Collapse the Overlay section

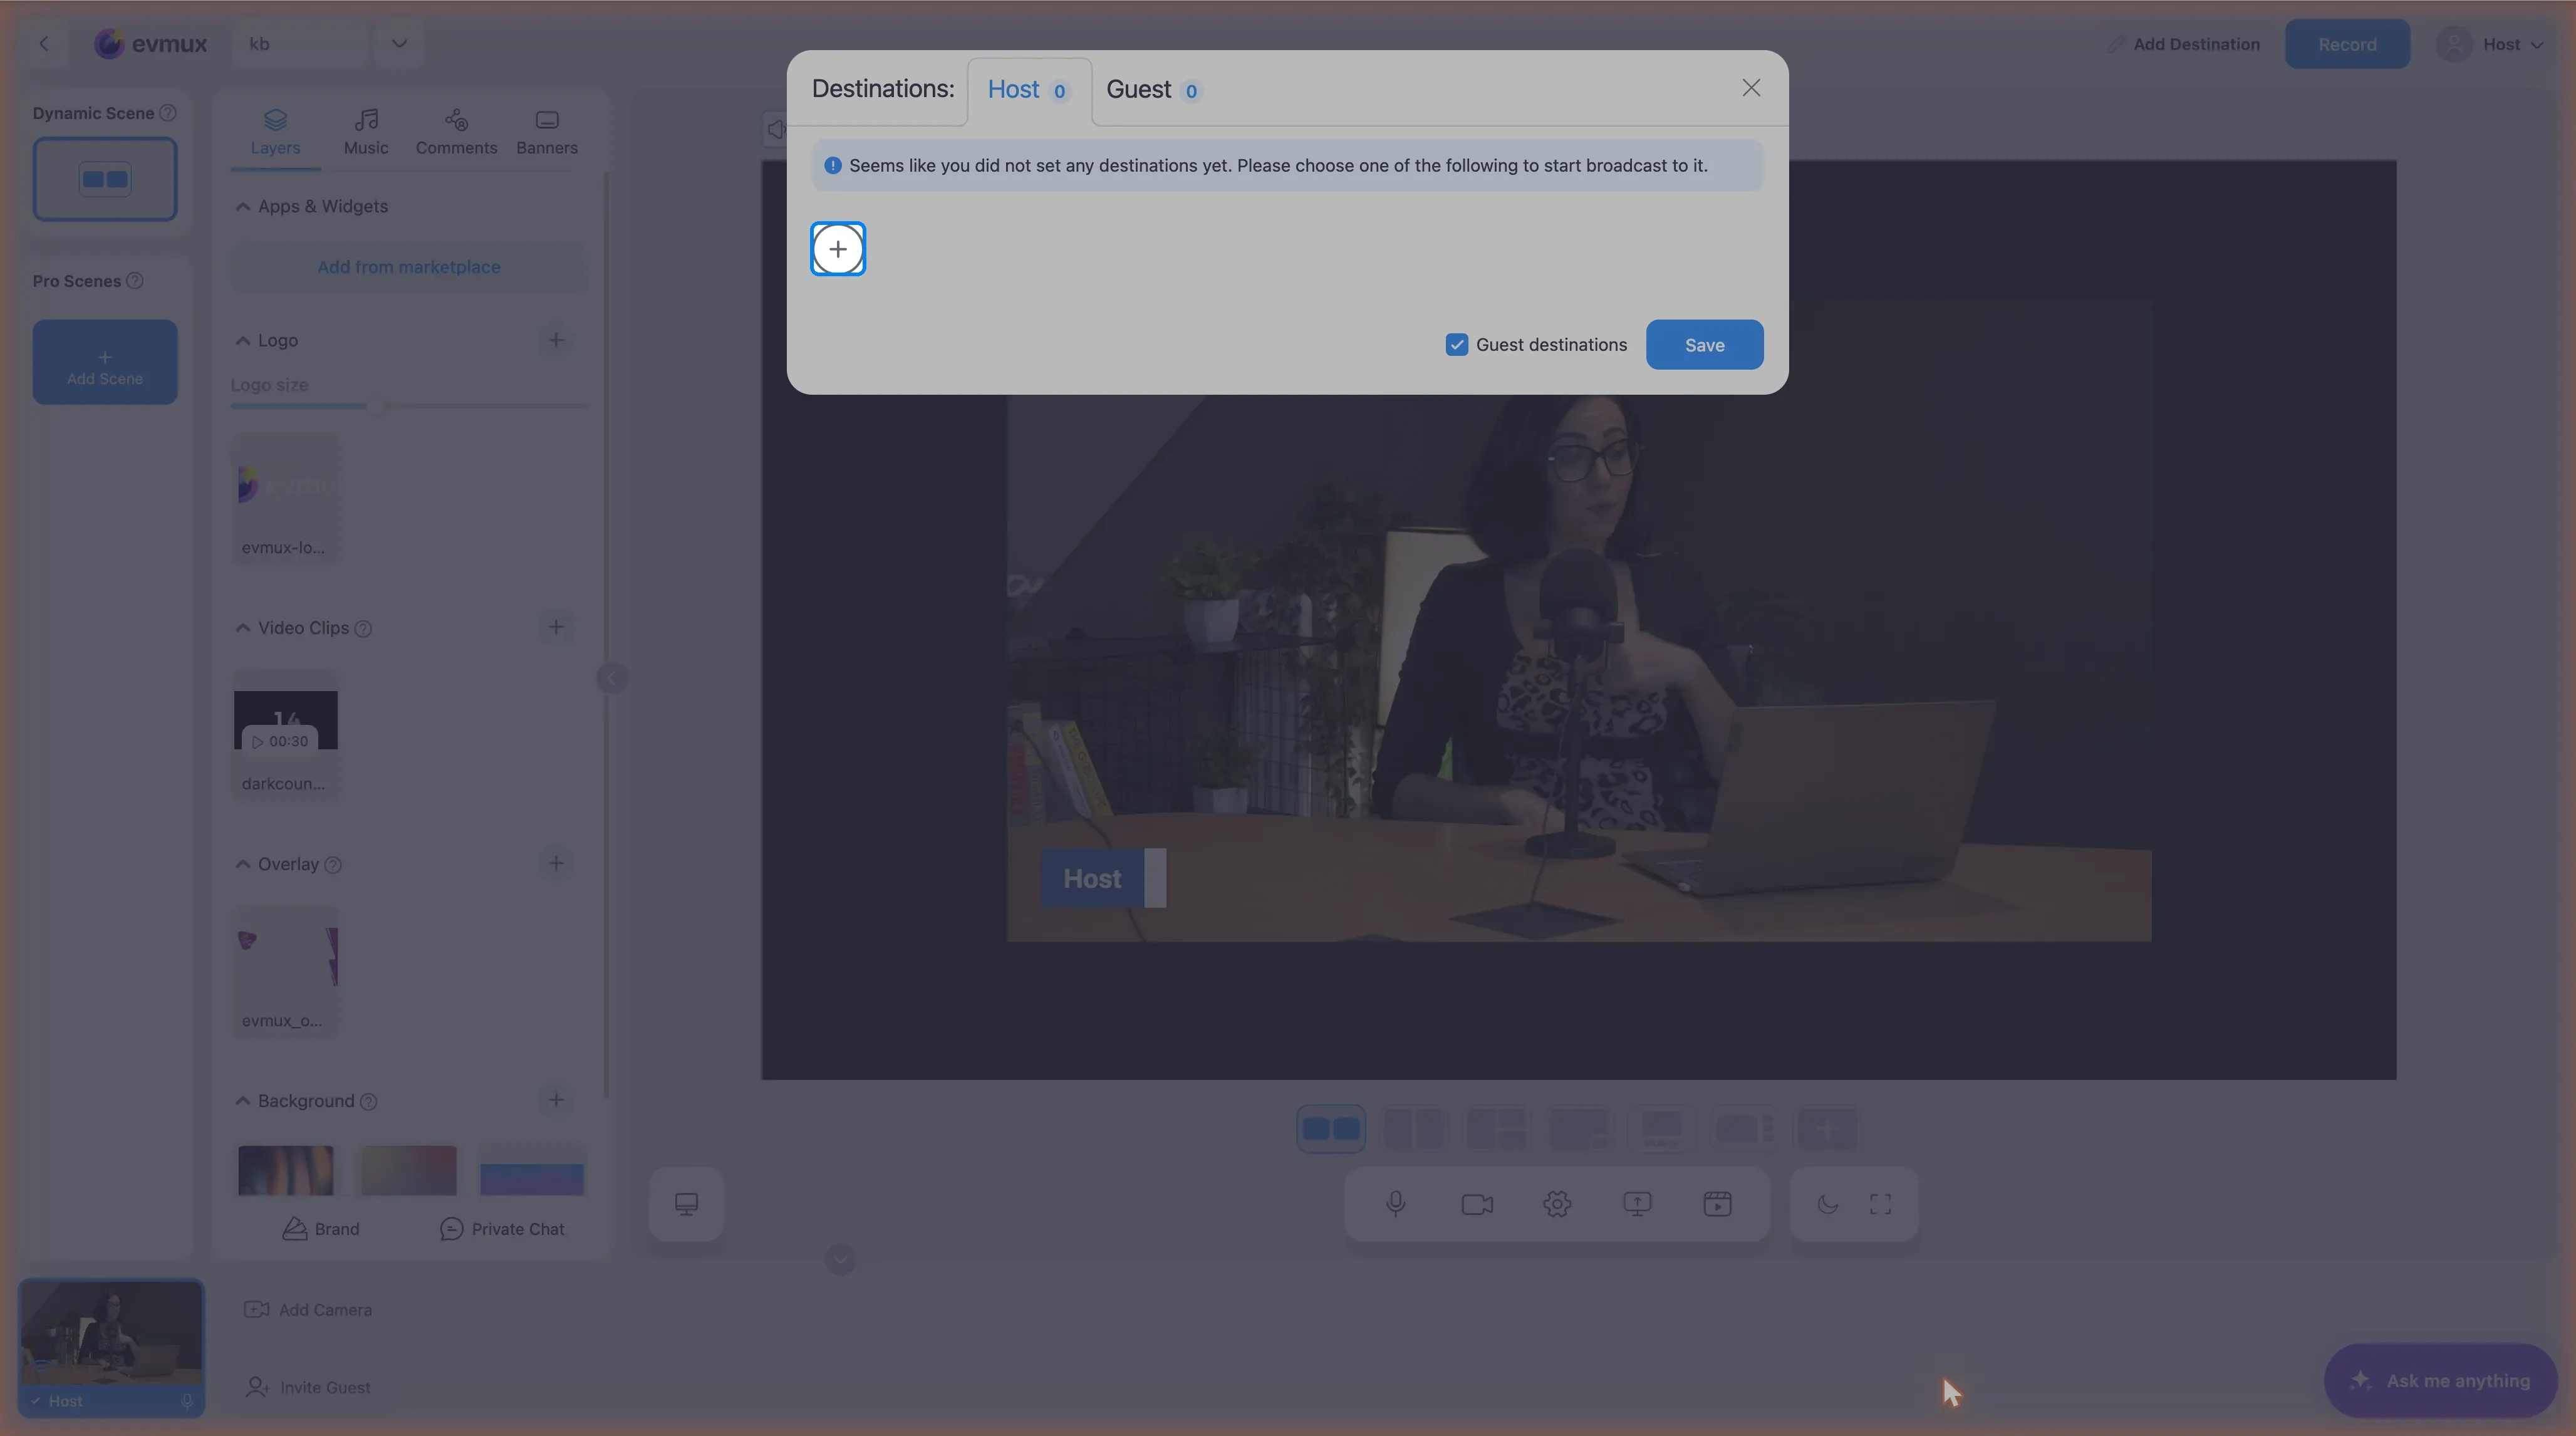coord(242,864)
